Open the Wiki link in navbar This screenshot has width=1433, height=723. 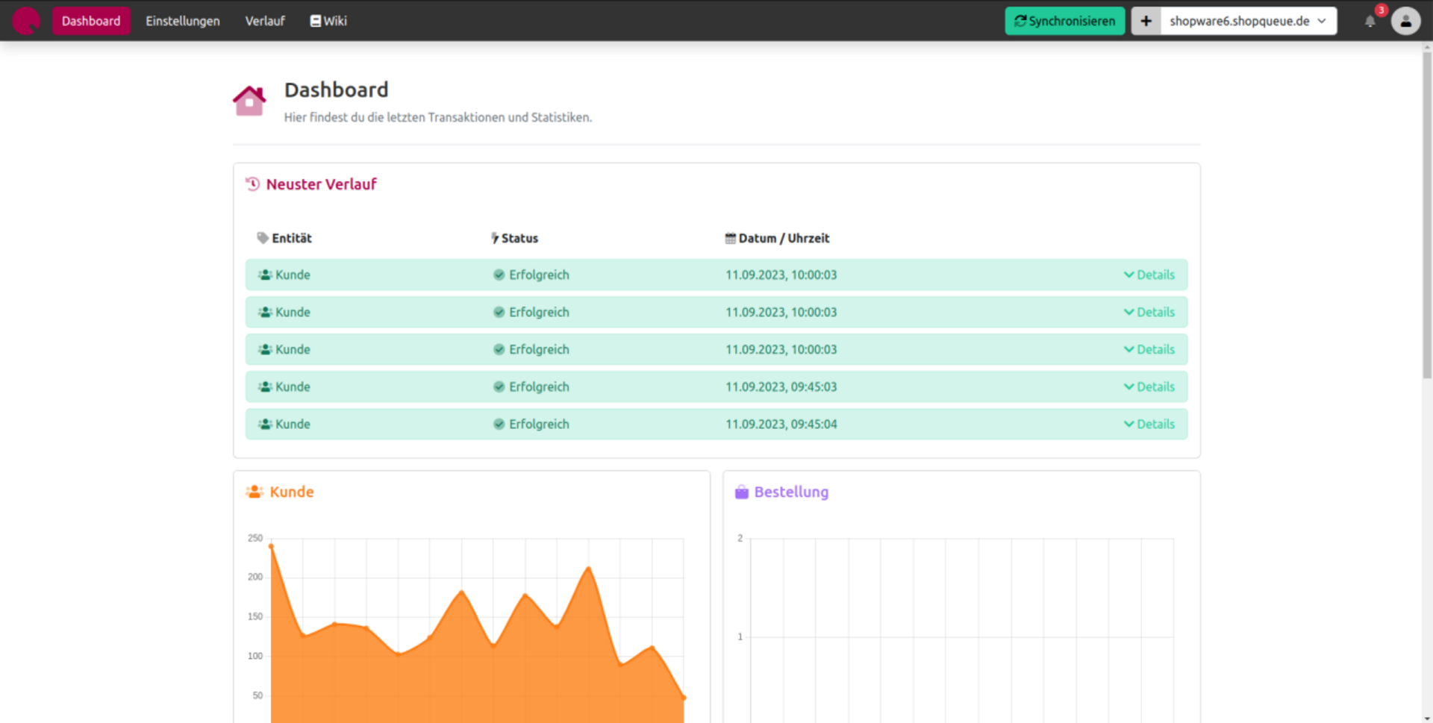(x=328, y=21)
